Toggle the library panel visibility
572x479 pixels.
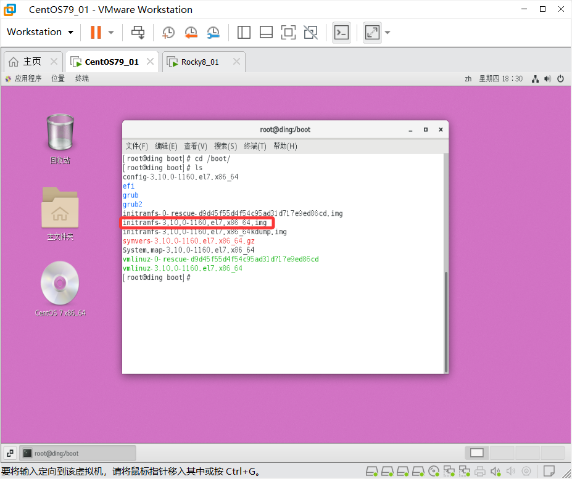[243, 32]
